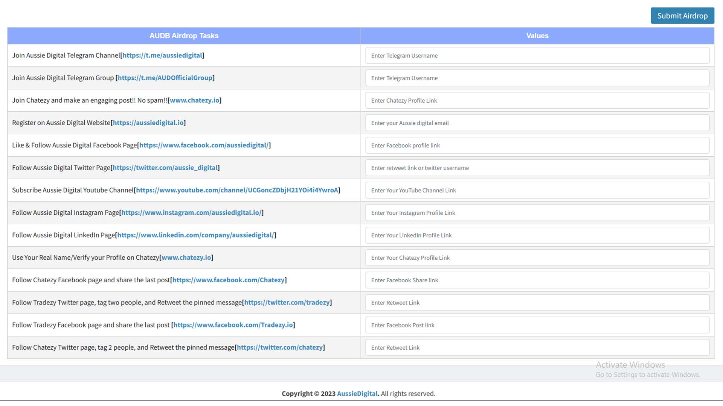723x406 pixels.
Task: Click the Submit Airdrop button
Action: click(x=682, y=16)
